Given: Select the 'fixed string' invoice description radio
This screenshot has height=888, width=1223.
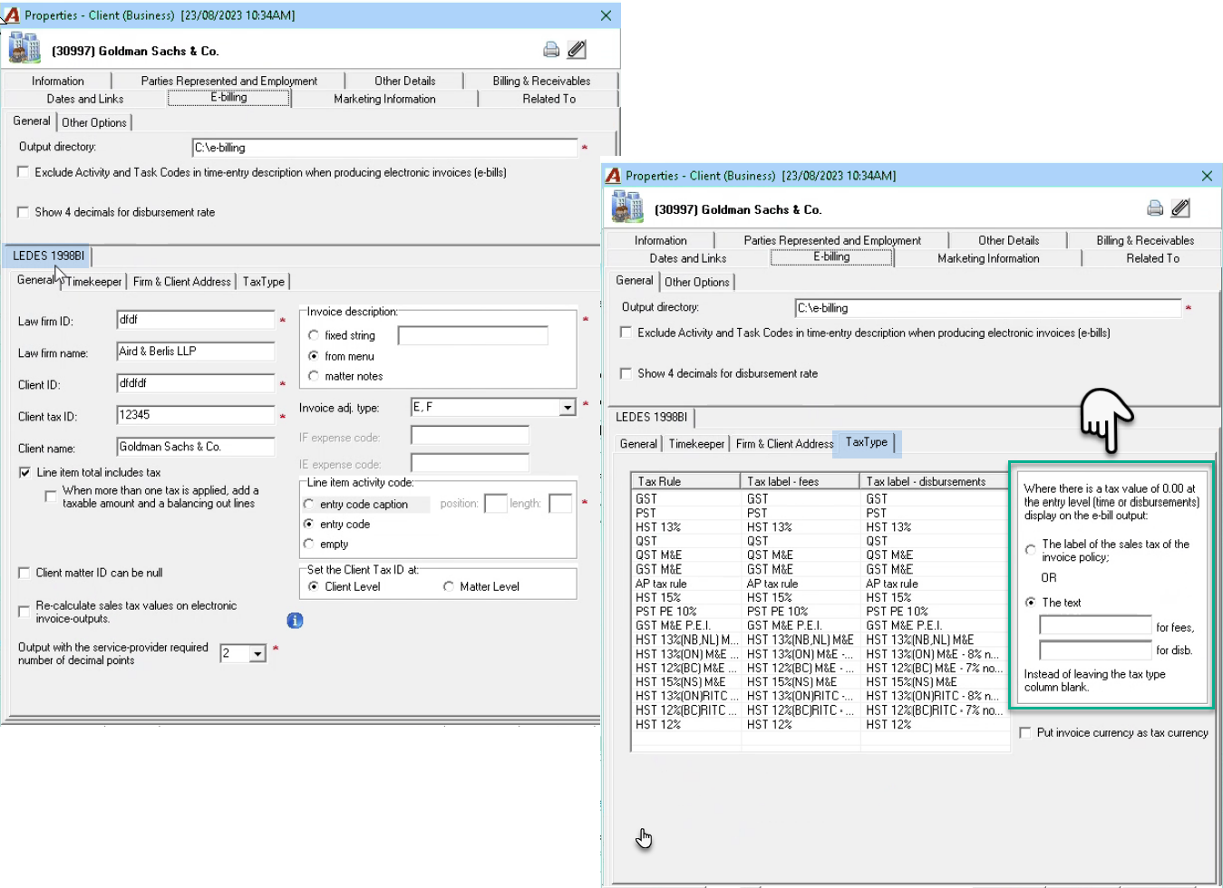Looking at the screenshot, I should coord(314,335).
